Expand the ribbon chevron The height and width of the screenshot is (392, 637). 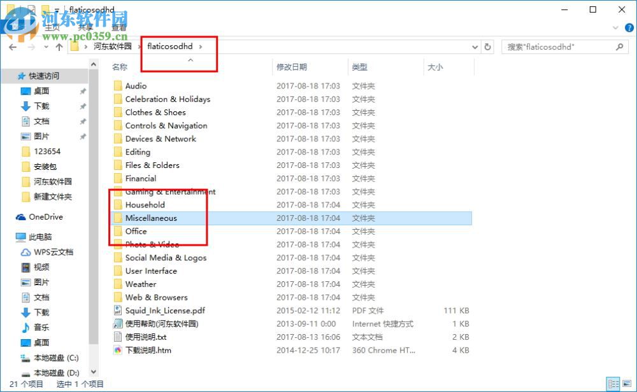pyautogui.click(x=615, y=27)
